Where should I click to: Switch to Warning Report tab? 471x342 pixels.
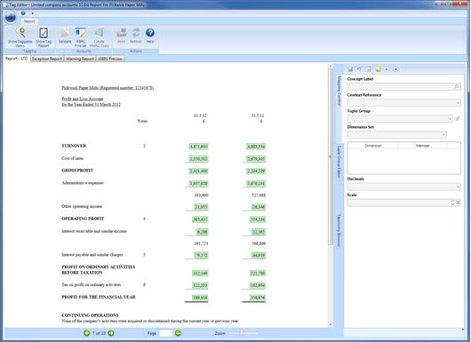(x=80, y=59)
